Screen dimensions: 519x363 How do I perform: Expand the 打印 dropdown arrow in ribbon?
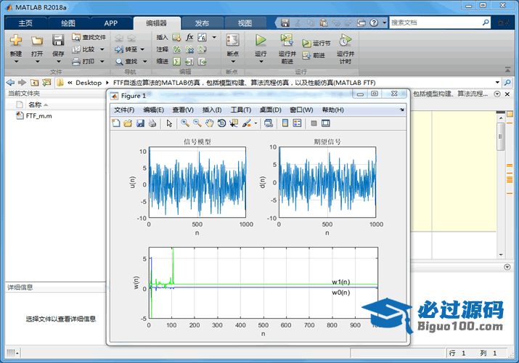click(x=102, y=62)
